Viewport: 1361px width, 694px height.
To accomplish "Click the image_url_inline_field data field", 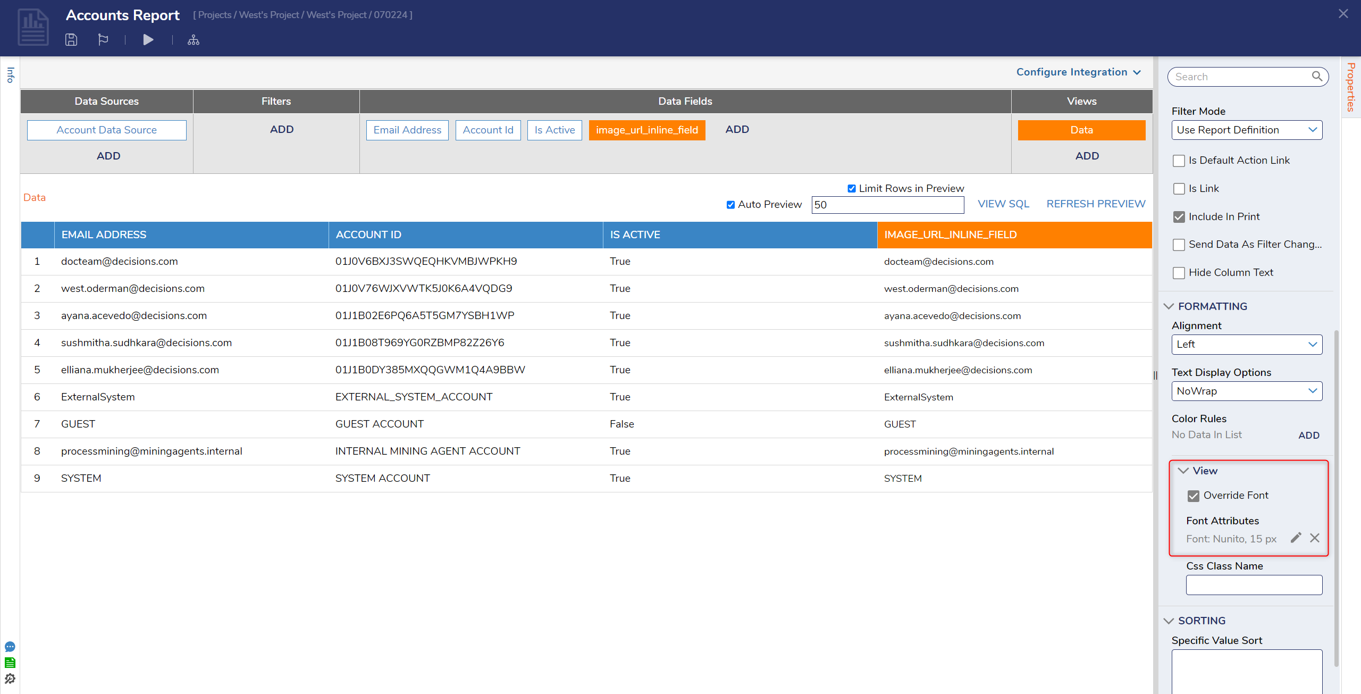I will point(646,130).
